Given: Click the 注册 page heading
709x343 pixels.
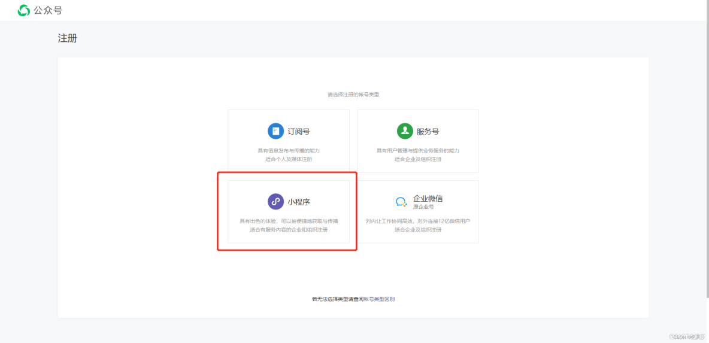Looking at the screenshot, I should [x=68, y=38].
